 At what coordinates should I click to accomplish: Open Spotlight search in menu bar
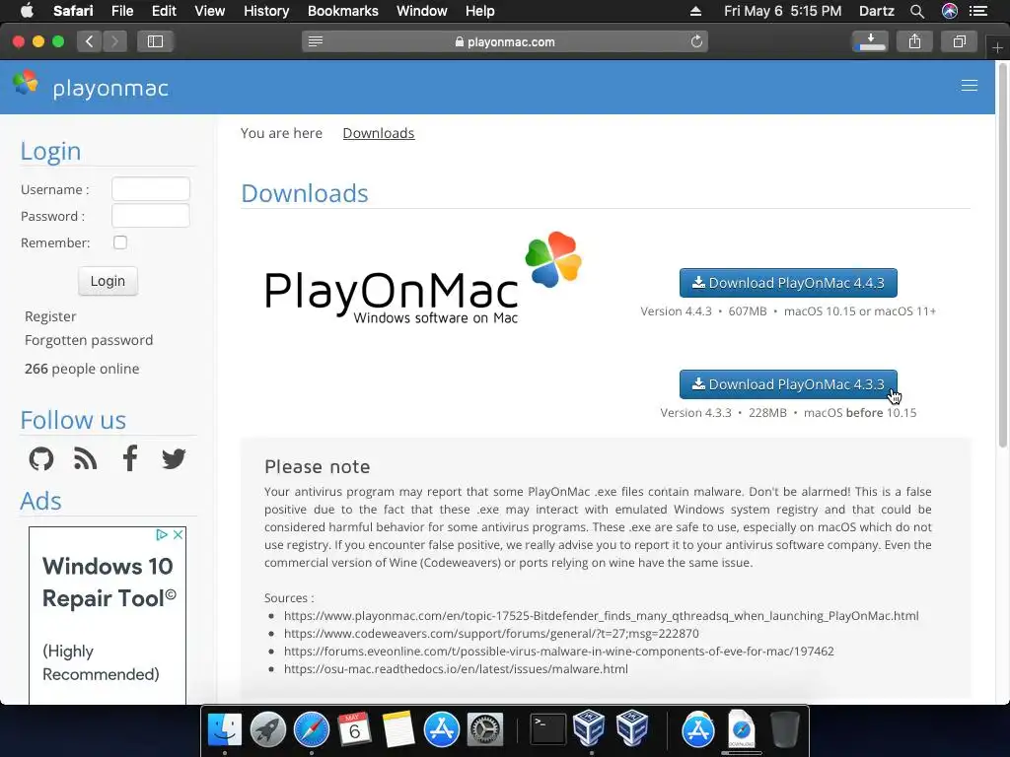point(917,11)
